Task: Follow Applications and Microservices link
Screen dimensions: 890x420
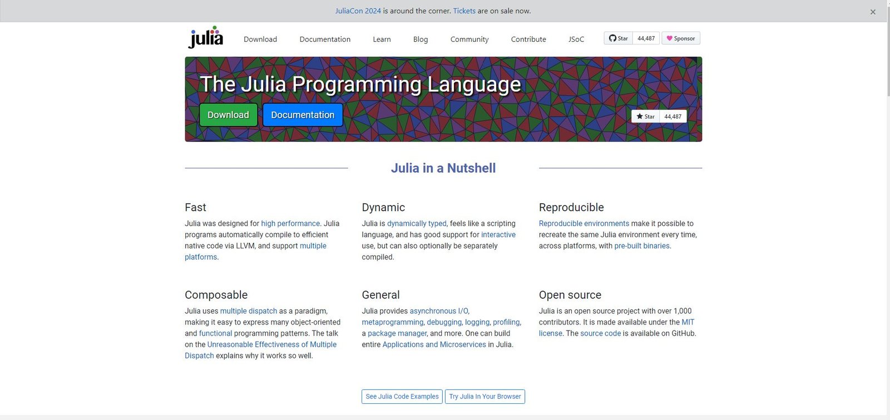Action: (x=434, y=344)
